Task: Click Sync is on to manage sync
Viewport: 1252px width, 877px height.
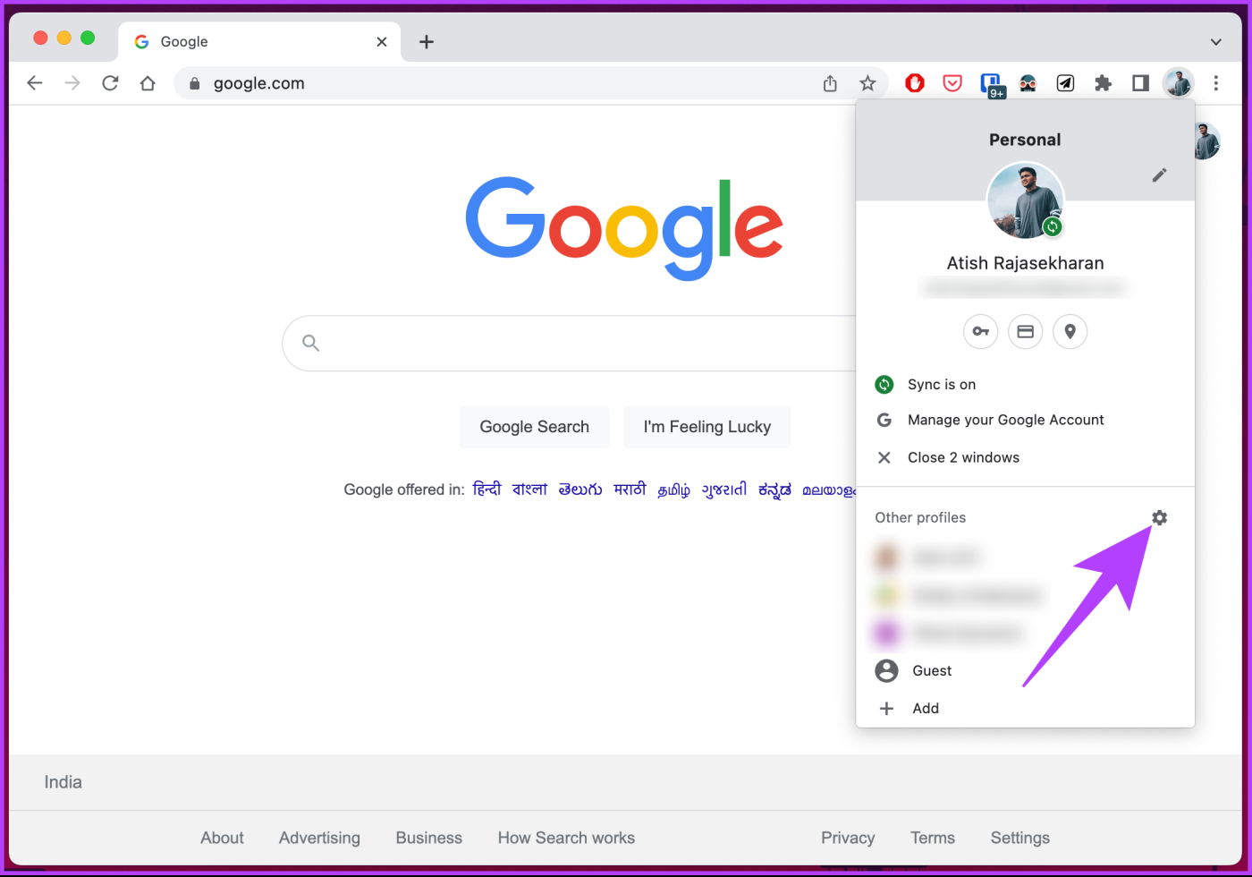Action: coord(941,384)
